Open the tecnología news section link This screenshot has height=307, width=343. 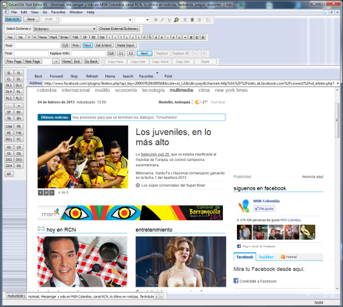pyautogui.click(x=153, y=90)
